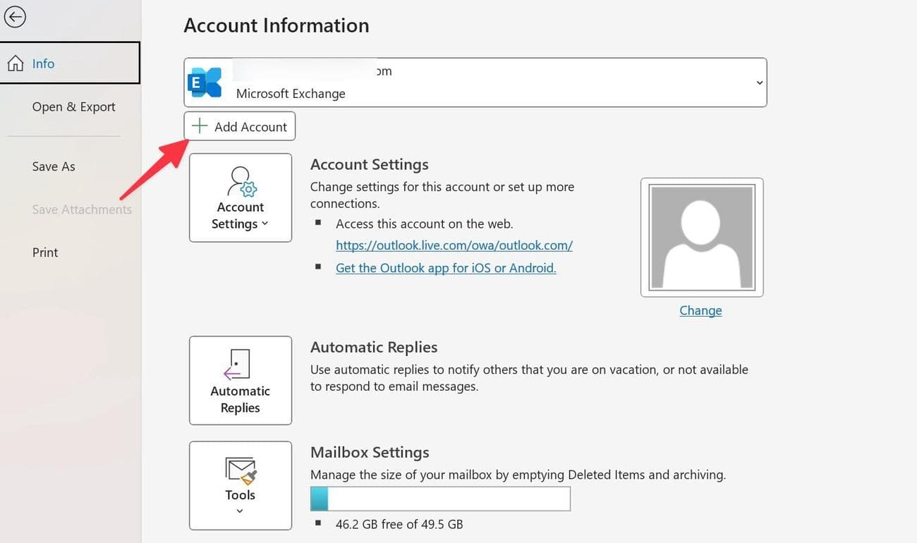Select Save As in the sidebar
Screen dimensions: 917x543
[x=54, y=166]
